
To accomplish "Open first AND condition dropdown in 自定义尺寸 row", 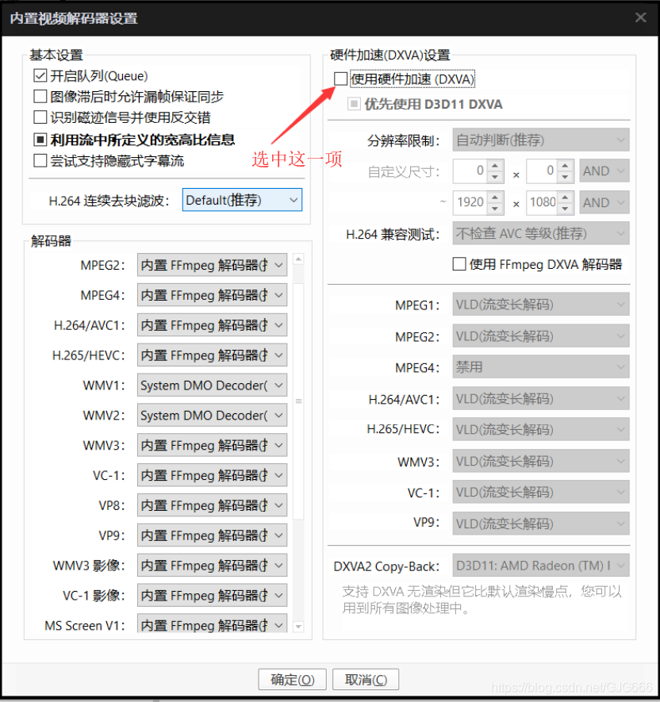I will coord(604,171).
